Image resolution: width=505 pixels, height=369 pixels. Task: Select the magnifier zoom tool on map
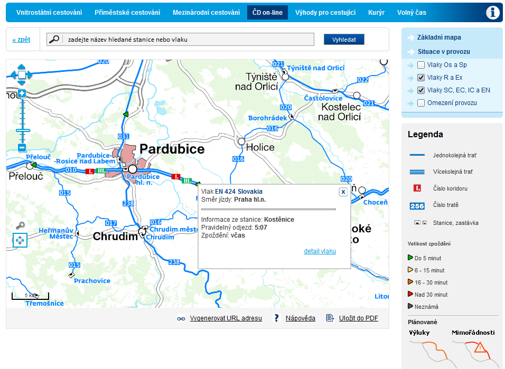(x=20, y=225)
